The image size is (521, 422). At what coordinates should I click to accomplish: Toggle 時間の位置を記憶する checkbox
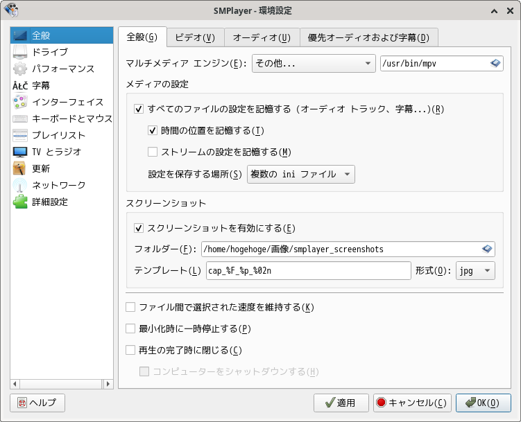click(x=153, y=131)
